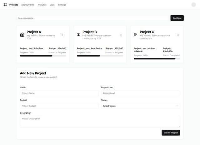The image size is (200, 145).
Task: Open the Analytics tab
Action: [42, 5]
